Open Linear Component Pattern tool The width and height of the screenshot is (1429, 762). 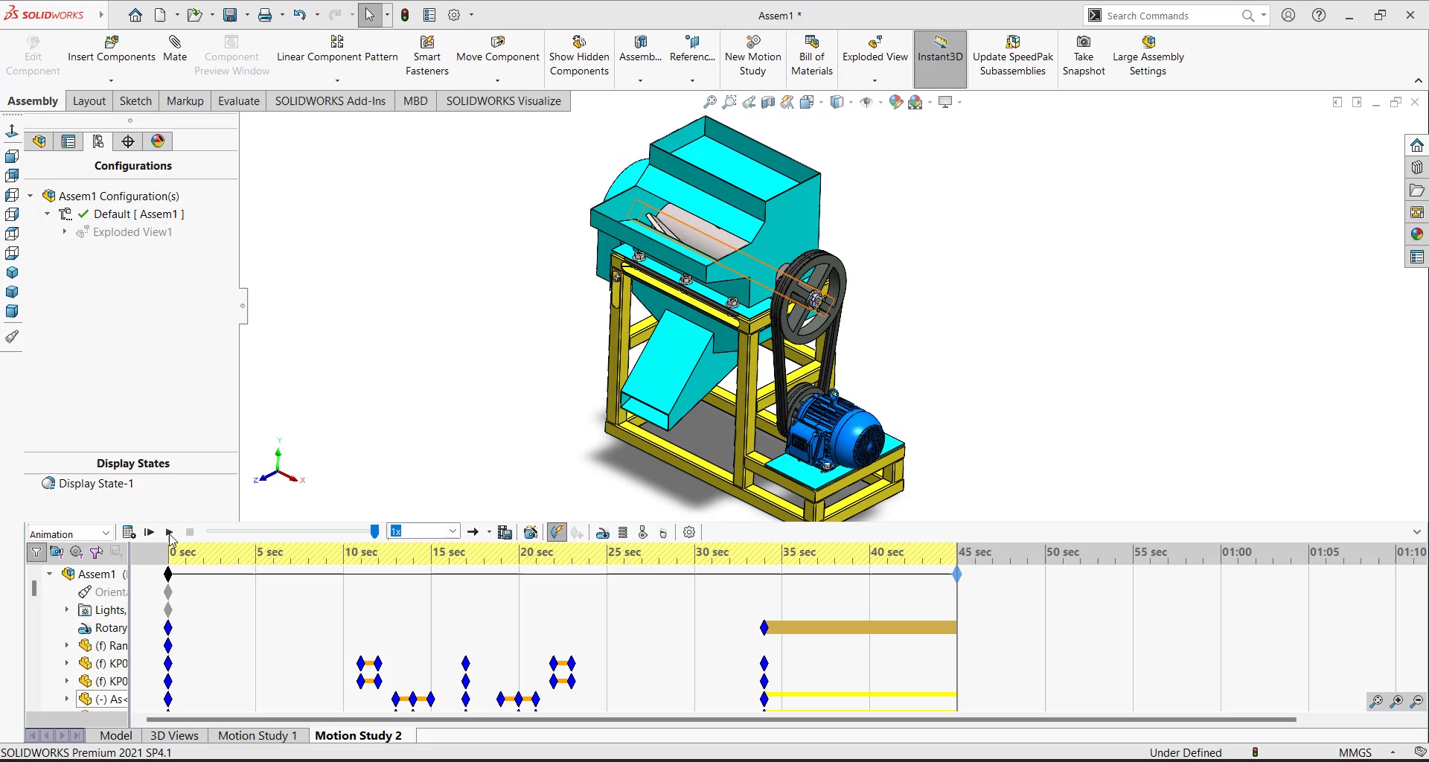pyautogui.click(x=337, y=48)
